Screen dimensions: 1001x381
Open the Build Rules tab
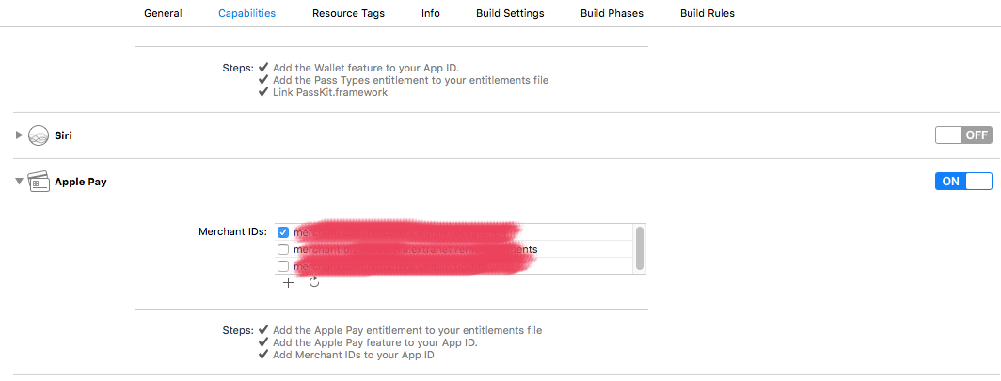point(707,14)
